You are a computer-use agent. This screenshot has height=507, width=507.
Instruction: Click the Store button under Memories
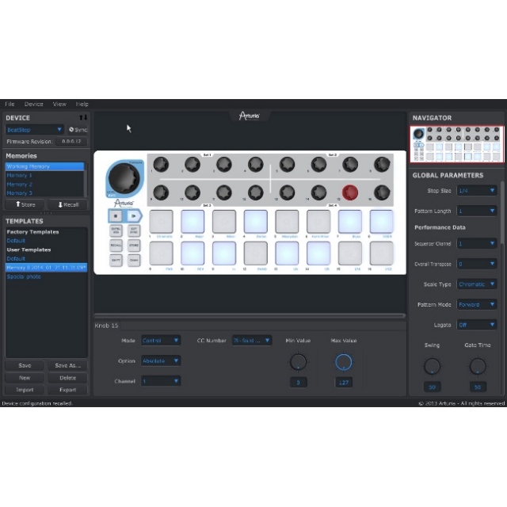click(x=25, y=204)
